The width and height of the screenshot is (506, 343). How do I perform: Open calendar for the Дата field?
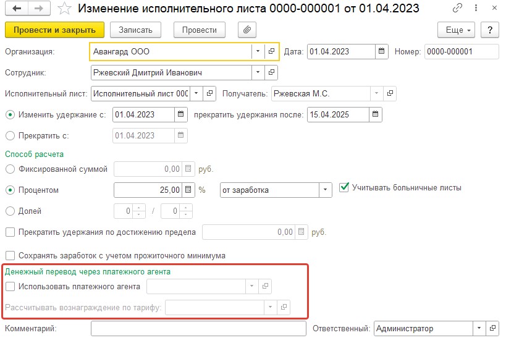[x=381, y=51]
